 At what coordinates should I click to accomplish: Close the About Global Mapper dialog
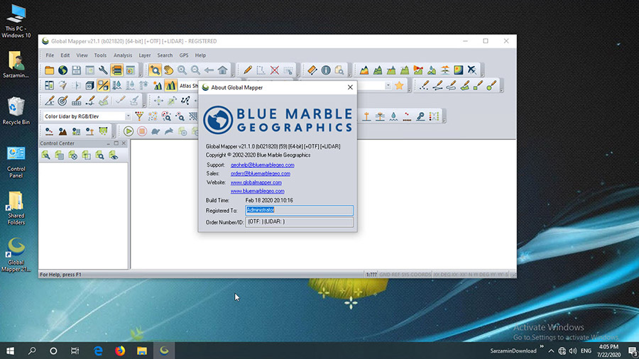tap(350, 87)
